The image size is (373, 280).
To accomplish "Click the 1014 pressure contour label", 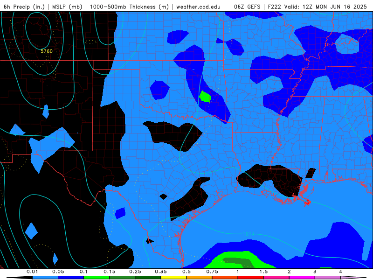I will 249,234.
